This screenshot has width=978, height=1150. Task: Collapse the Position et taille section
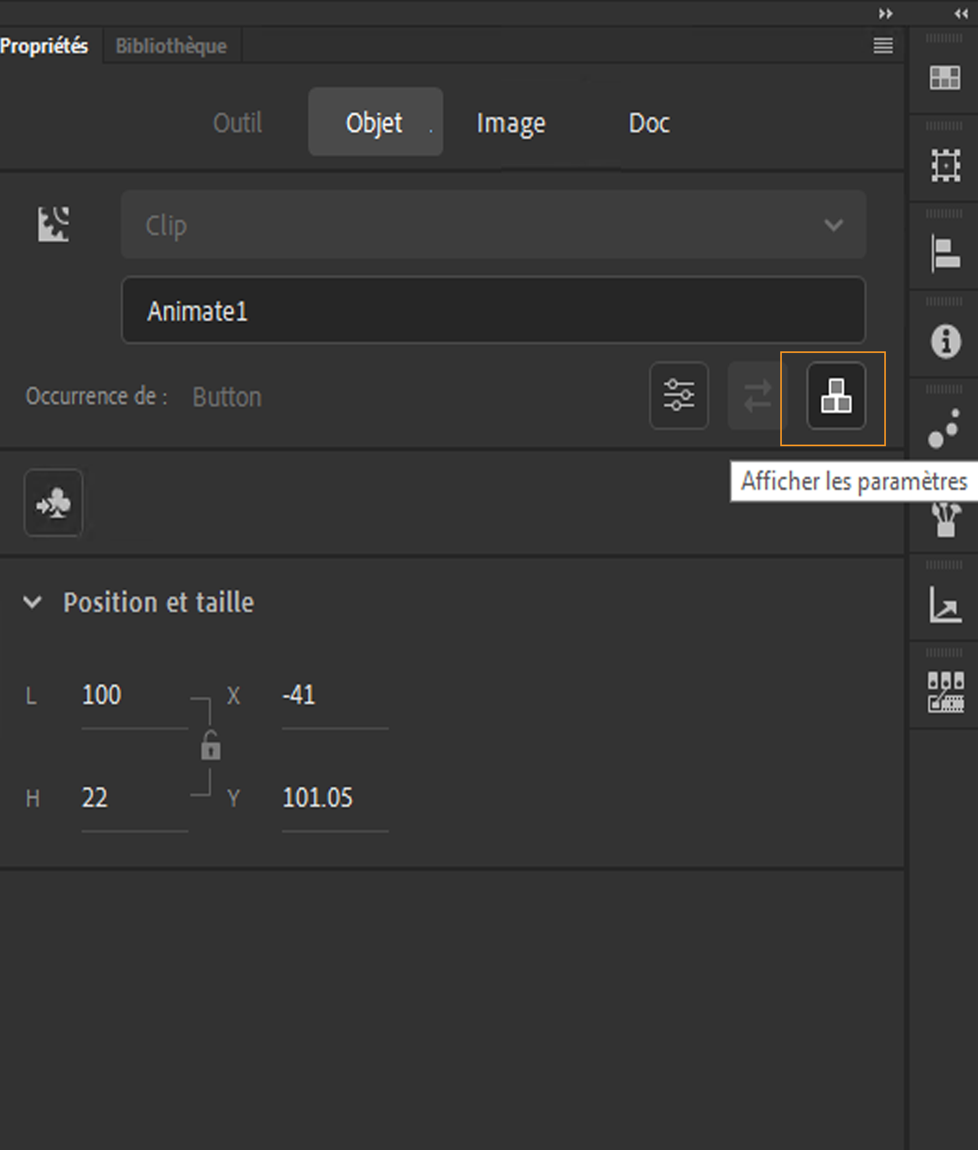point(33,602)
